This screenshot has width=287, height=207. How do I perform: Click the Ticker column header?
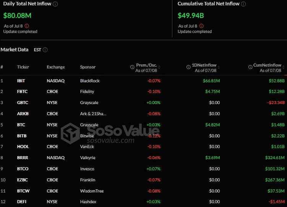(x=23, y=67)
